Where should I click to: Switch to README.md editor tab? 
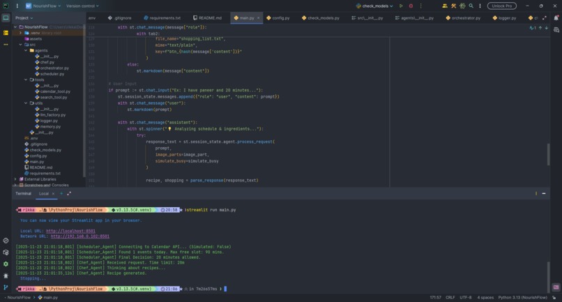(207, 18)
